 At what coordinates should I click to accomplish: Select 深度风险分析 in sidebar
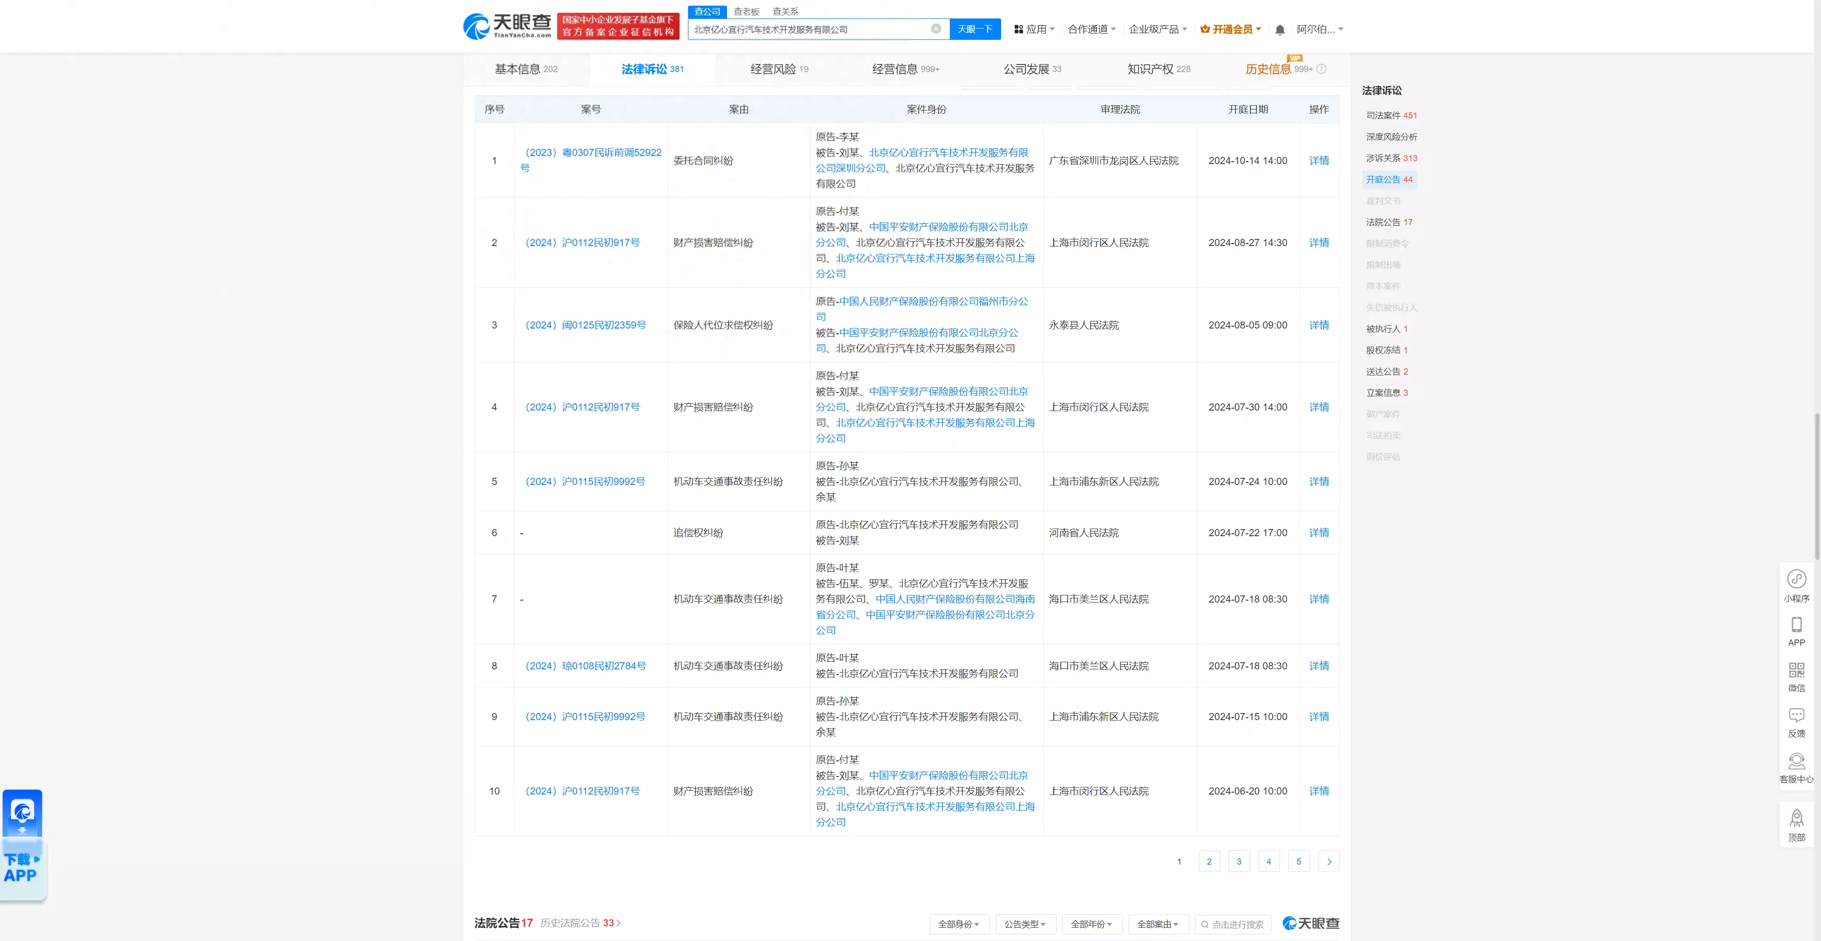click(1391, 137)
